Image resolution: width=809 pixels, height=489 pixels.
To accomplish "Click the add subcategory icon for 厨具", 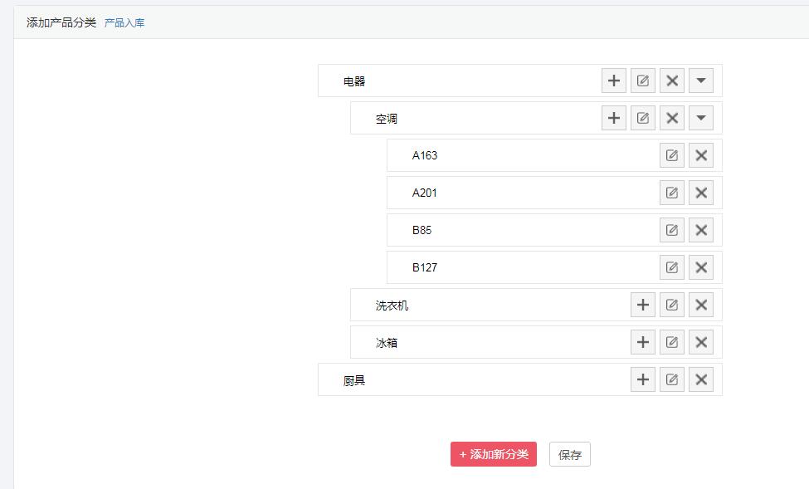I will click(x=642, y=379).
